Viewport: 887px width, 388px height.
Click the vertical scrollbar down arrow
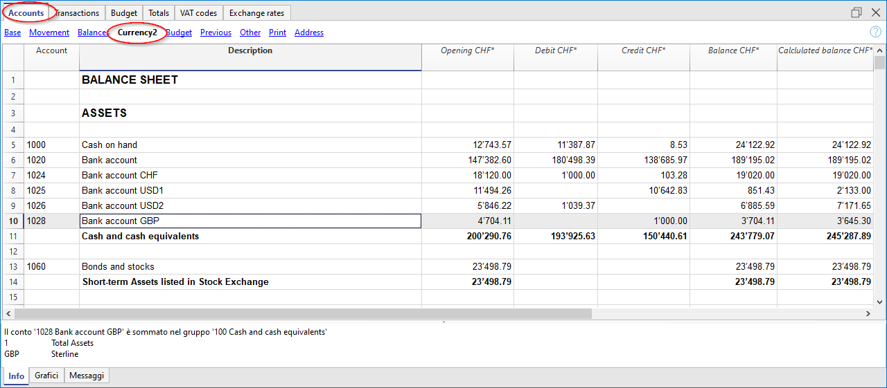[880, 302]
